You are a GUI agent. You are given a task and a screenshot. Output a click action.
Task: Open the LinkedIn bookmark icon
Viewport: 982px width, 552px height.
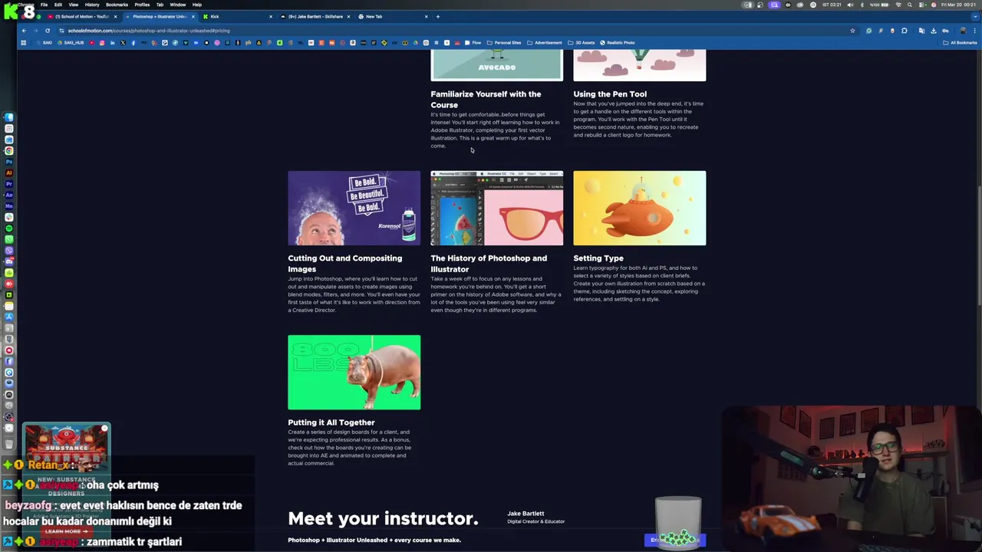click(113, 42)
